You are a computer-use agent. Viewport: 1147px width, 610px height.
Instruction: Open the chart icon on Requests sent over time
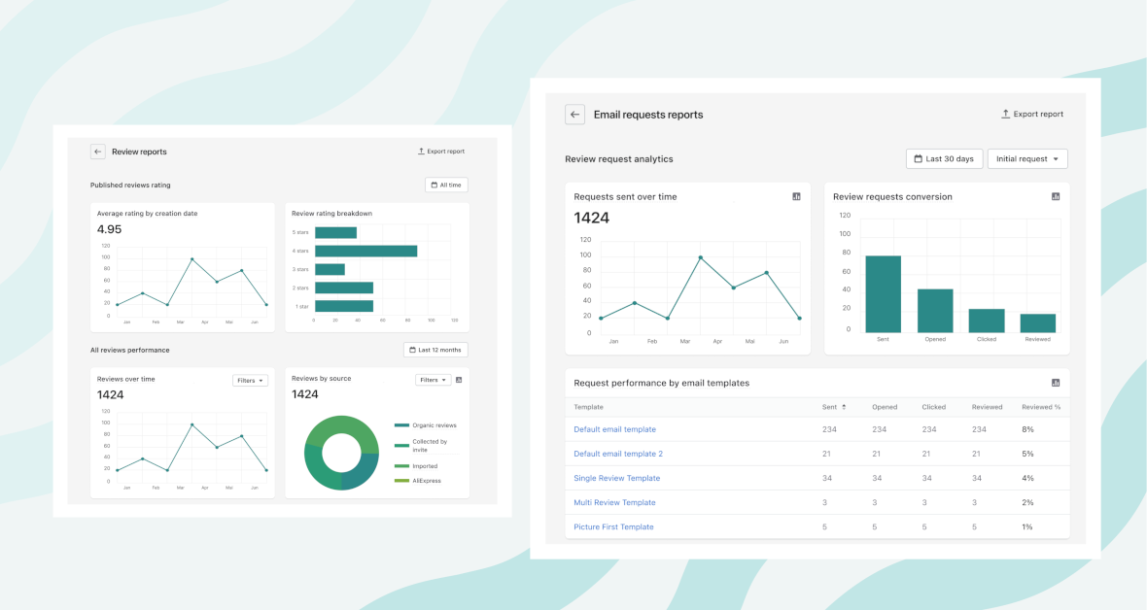click(x=796, y=195)
